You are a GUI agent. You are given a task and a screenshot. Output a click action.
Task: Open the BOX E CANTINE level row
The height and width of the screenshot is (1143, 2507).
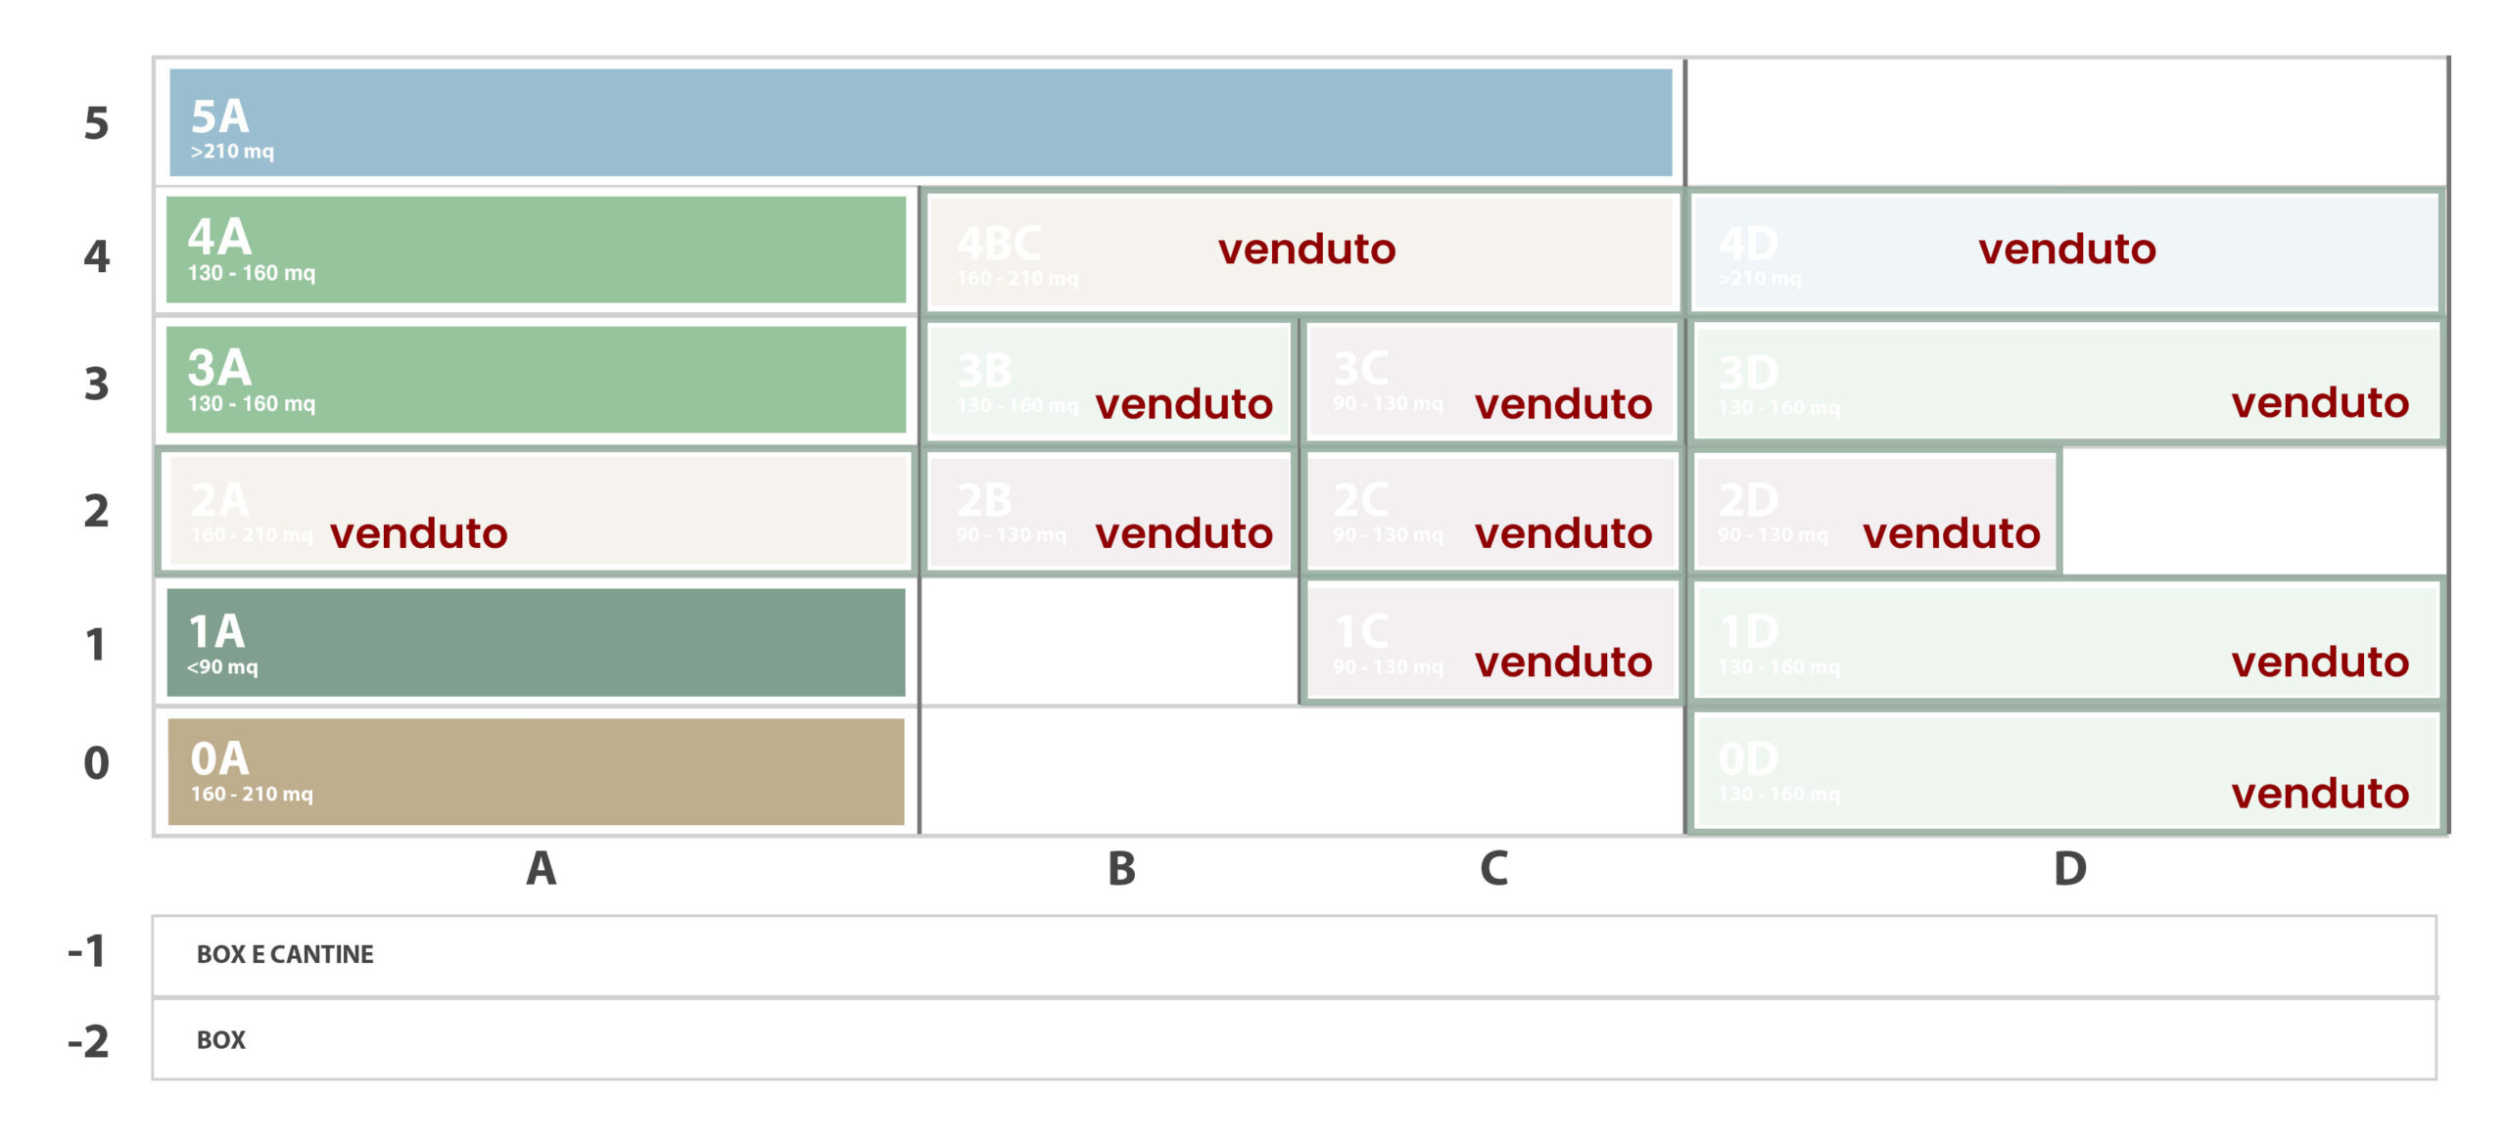pos(1293,955)
